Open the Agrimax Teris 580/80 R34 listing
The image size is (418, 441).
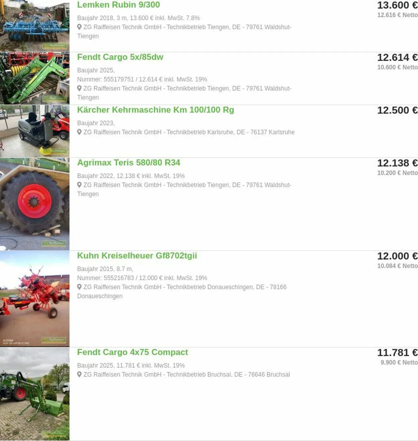(x=129, y=163)
